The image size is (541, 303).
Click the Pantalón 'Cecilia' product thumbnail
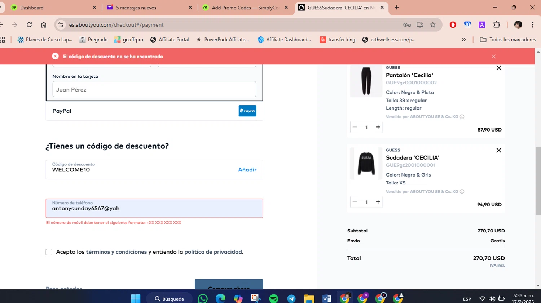pyautogui.click(x=366, y=81)
